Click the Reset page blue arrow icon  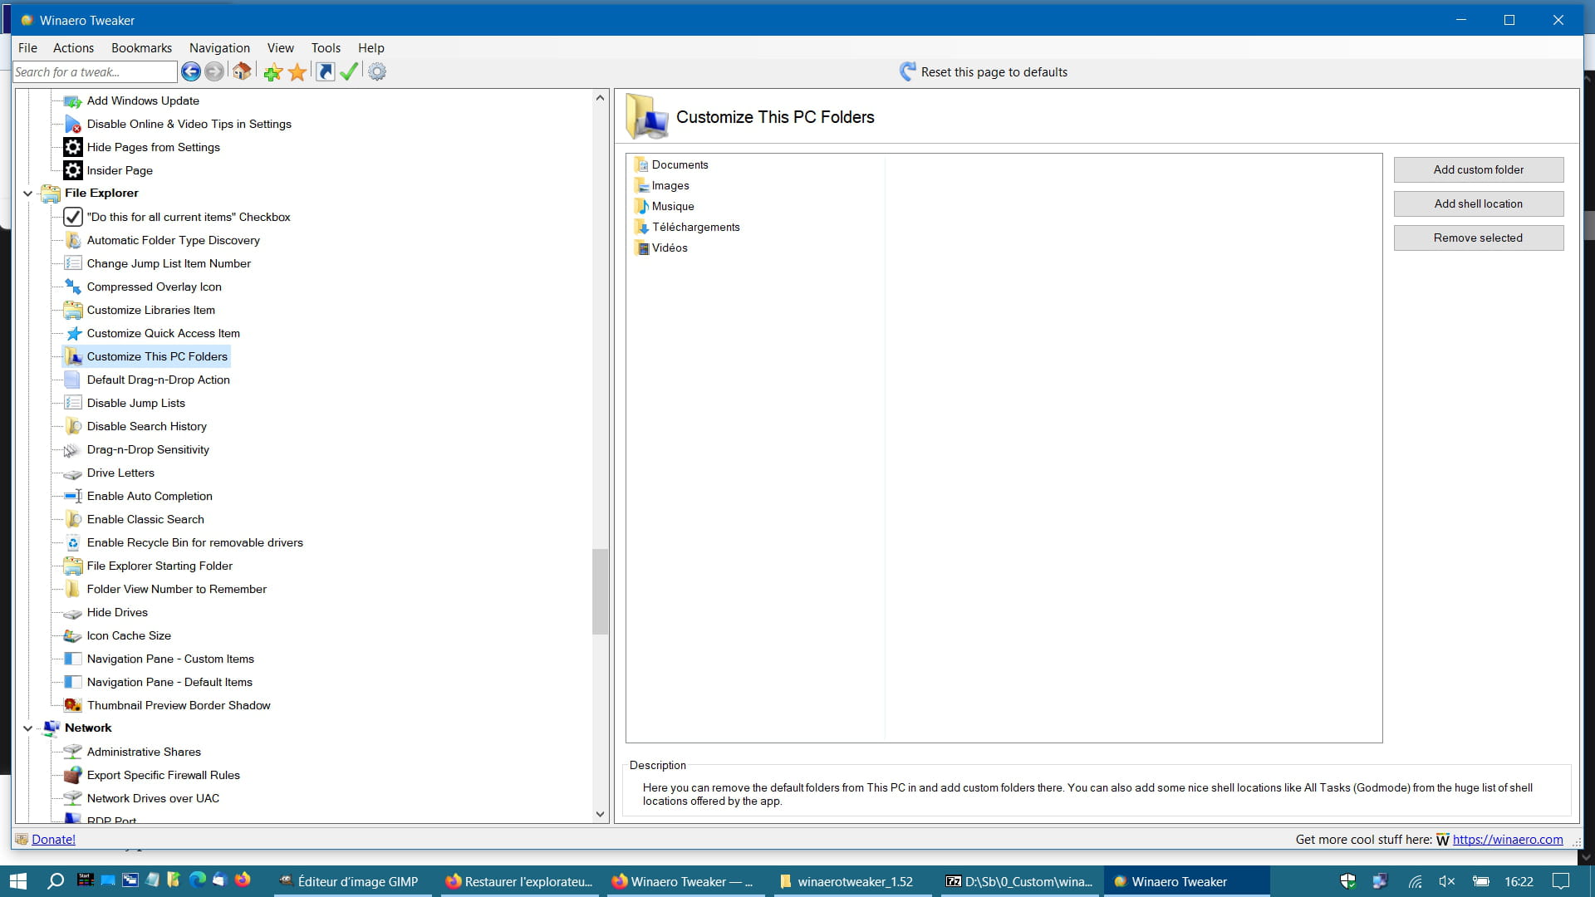(908, 71)
